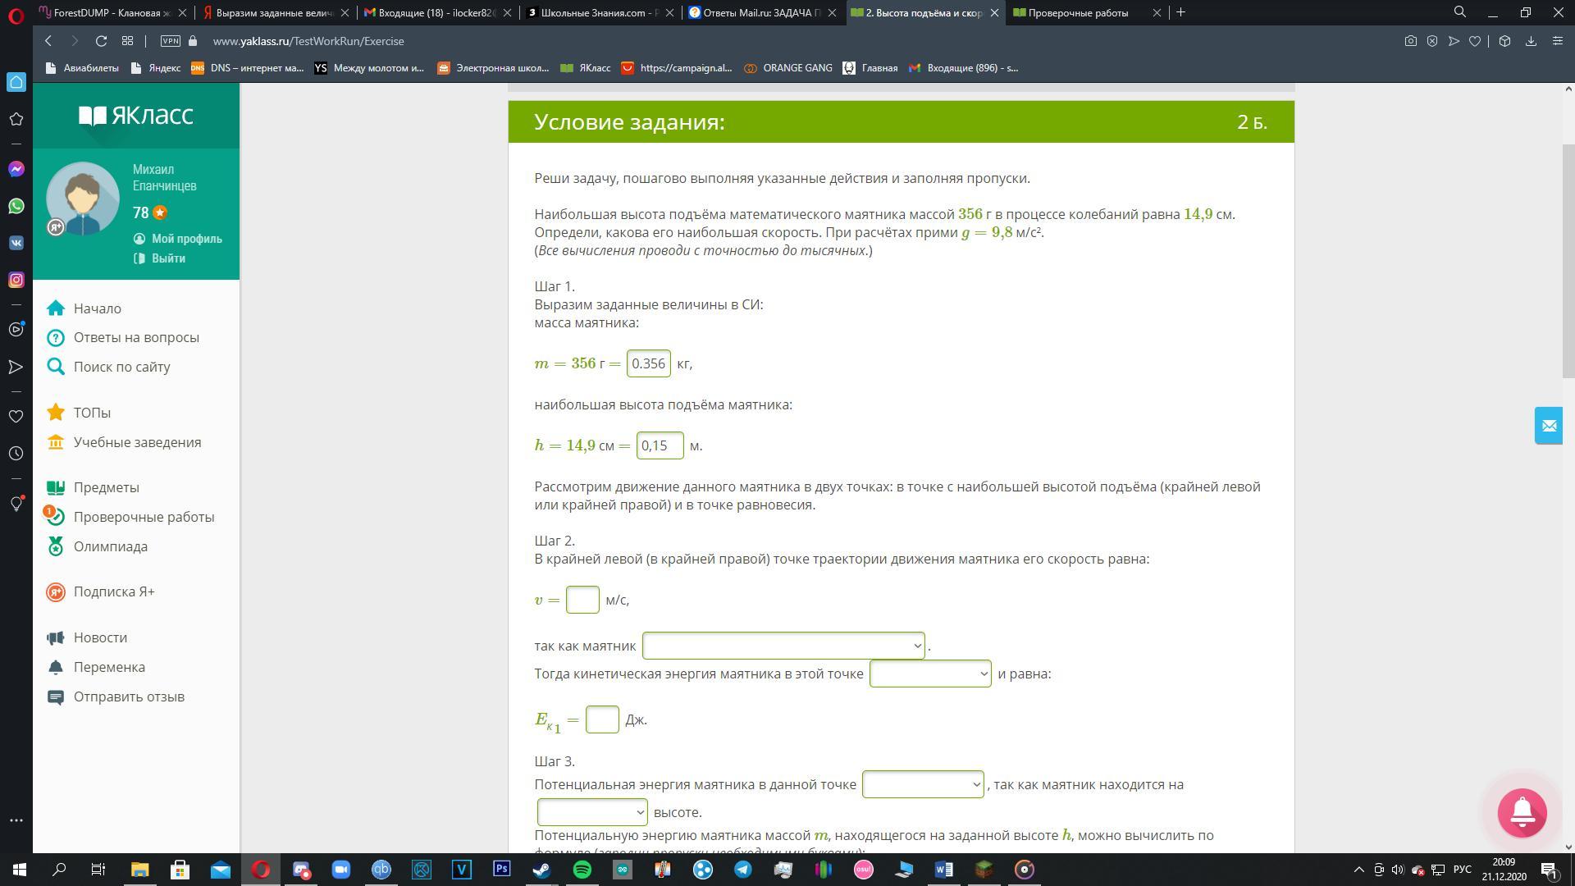The image size is (1575, 886).
Task: Open the Мой профиль link
Action: point(186,239)
